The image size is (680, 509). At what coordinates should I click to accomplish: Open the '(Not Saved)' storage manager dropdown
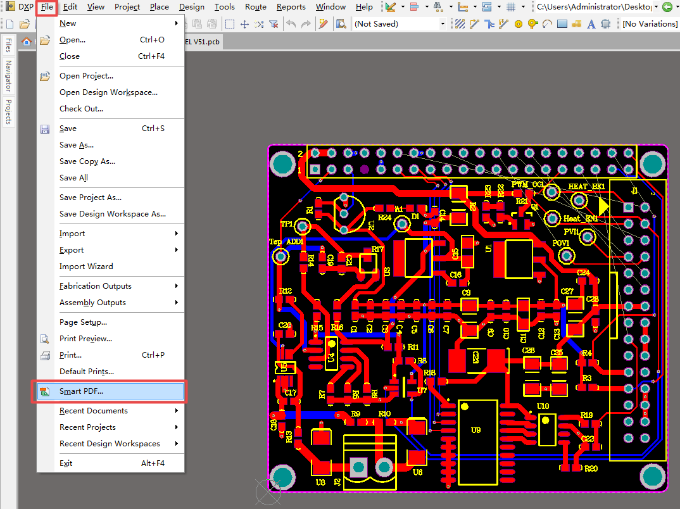tap(443, 23)
